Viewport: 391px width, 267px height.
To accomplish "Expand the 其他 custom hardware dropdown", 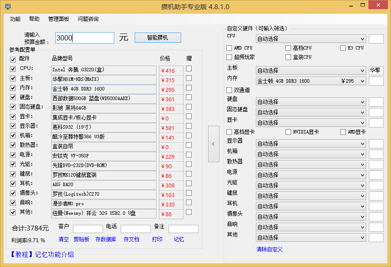I will (x=311, y=237).
